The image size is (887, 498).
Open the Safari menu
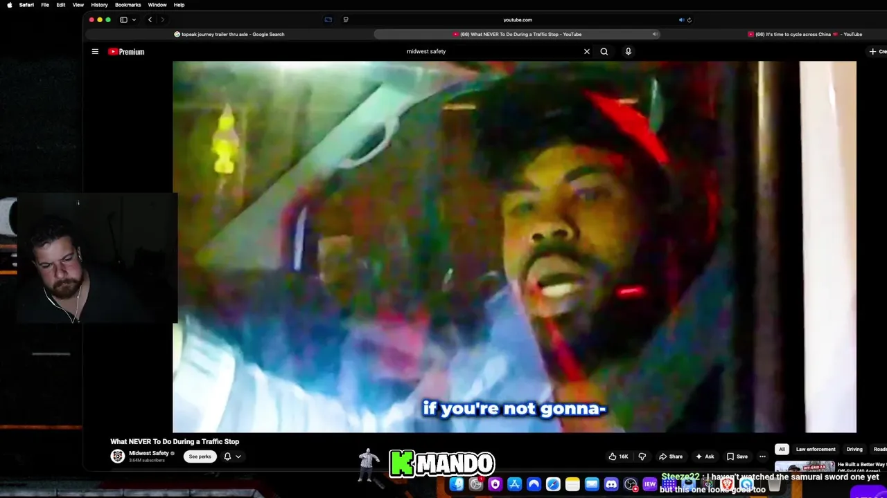[26, 5]
